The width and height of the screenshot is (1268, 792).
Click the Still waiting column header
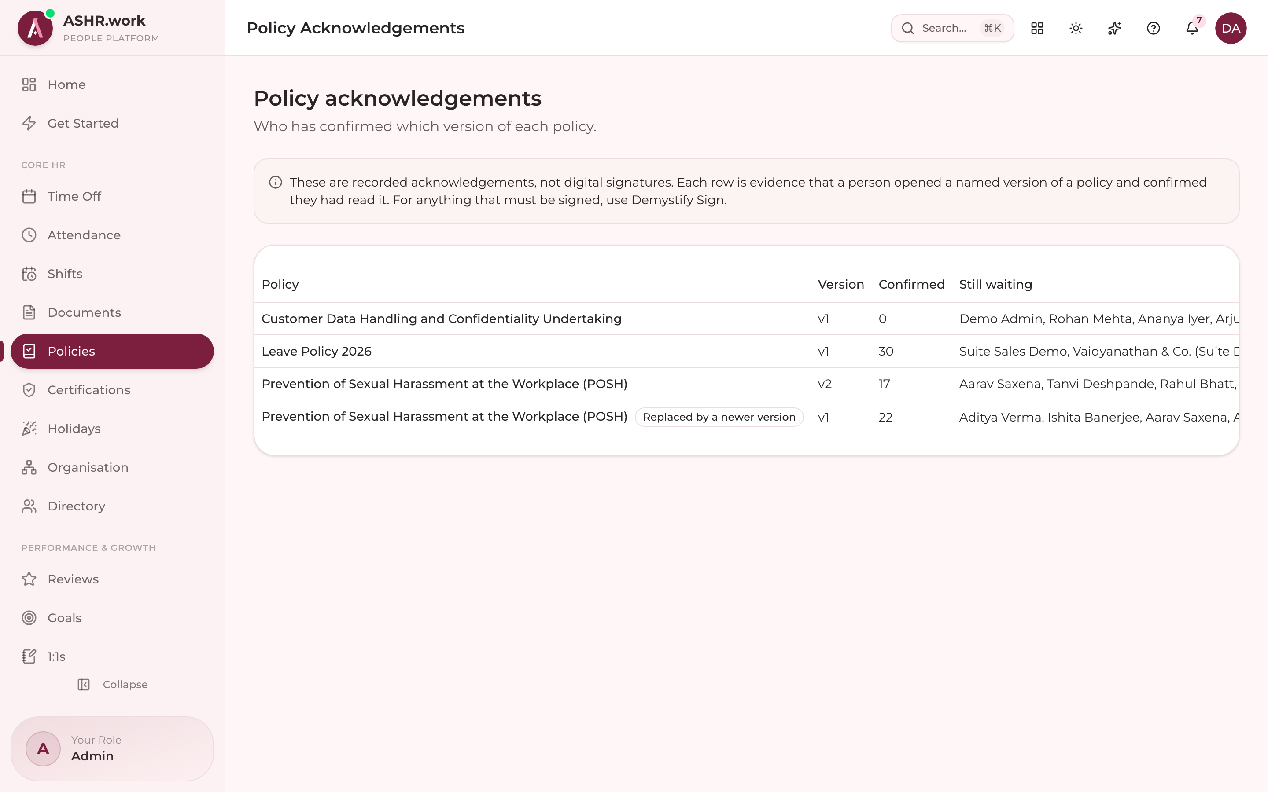pos(995,284)
